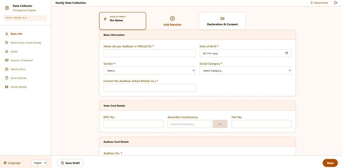Viewport: 342px width, 168px height.
Task: Click the Assets house icon
Action: (6, 51)
